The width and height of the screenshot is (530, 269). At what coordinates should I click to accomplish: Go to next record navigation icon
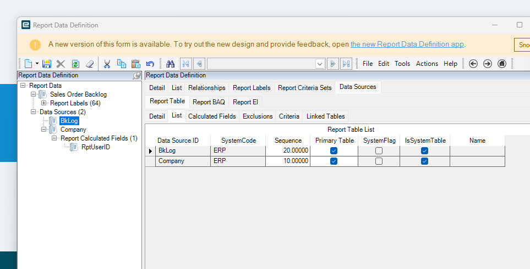click(x=333, y=63)
